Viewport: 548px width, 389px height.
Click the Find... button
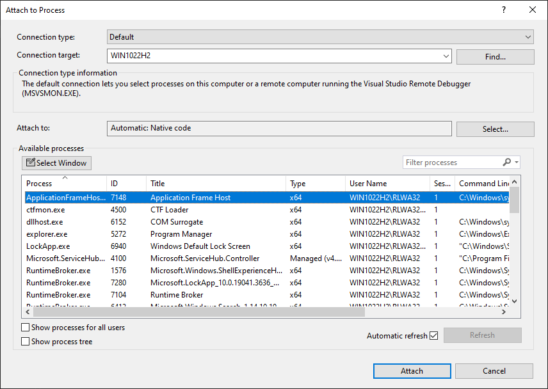point(495,57)
